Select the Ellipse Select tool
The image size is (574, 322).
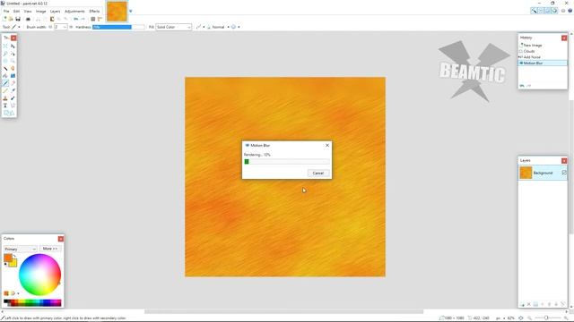(5, 61)
